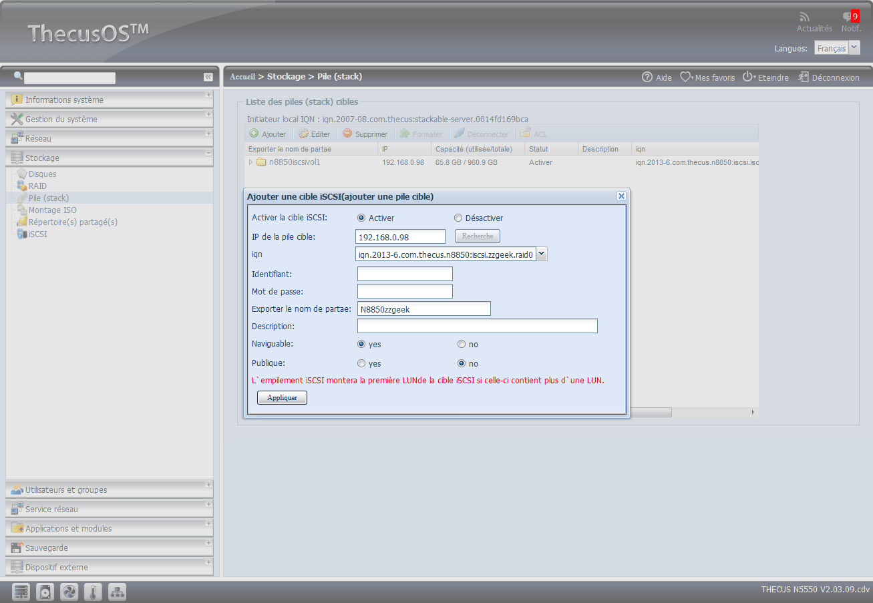This screenshot has height=603, width=873.
Task: Click the Recherche button
Action: coord(478,236)
